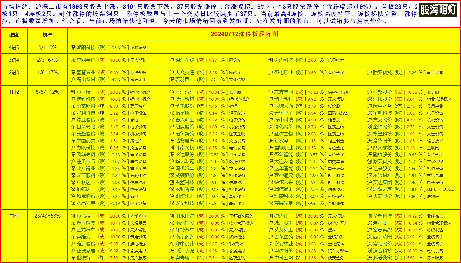The width and height of the screenshot is (461, 263).
Task: Select stock 大众交通
Action: [185, 73]
